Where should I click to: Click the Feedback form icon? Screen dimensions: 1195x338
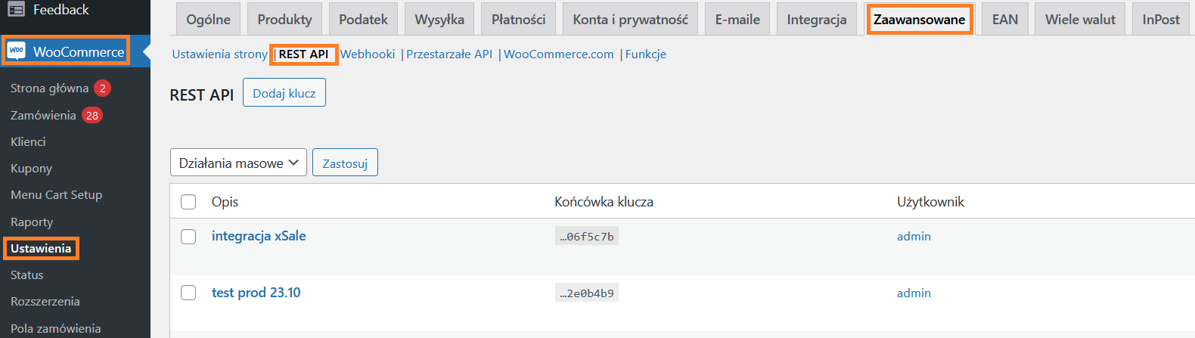(16, 10)
